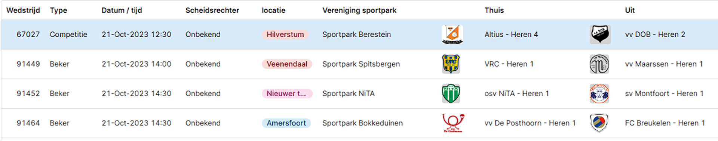Viewport: 718px width, 141px height.
Task: Click the VRC club crest
Action: (x=451, y=64)
